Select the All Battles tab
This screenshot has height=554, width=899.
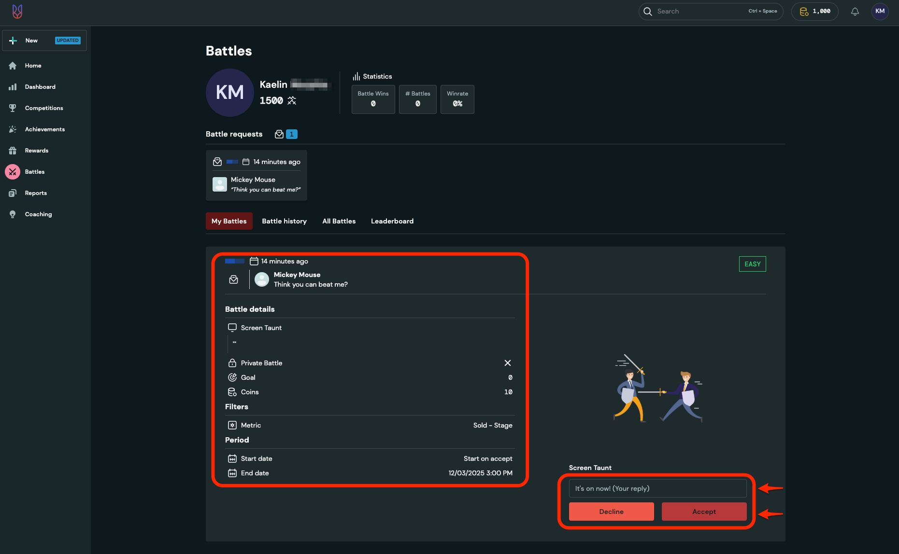339,221
